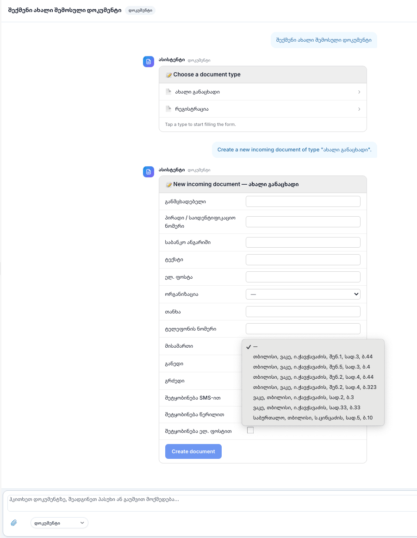Open the დოკუმენტი mode selector at bottom
Screen dimensions: 417x538
point(59,523)
